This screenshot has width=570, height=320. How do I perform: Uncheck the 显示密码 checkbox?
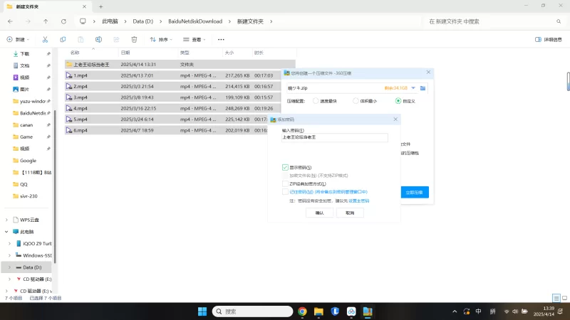click(x=285, y=167)
